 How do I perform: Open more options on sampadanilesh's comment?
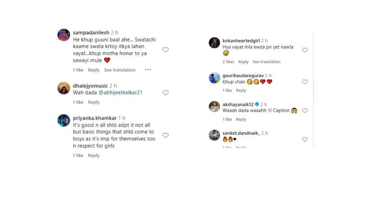pyautogui.click(x=148, y=70)
